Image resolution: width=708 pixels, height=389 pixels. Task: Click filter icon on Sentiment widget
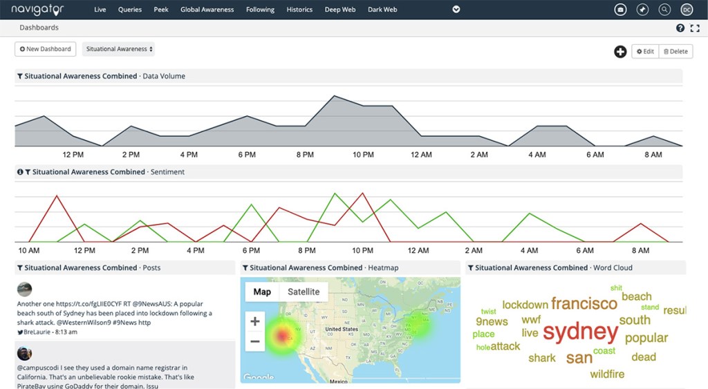pyautogui.click(x=28, y=172)
